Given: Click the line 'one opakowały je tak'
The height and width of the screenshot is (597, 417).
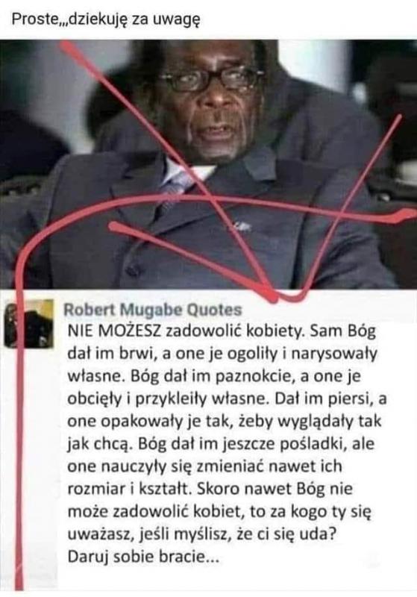Looking at the screenshot, I should [x=224, y=421].
